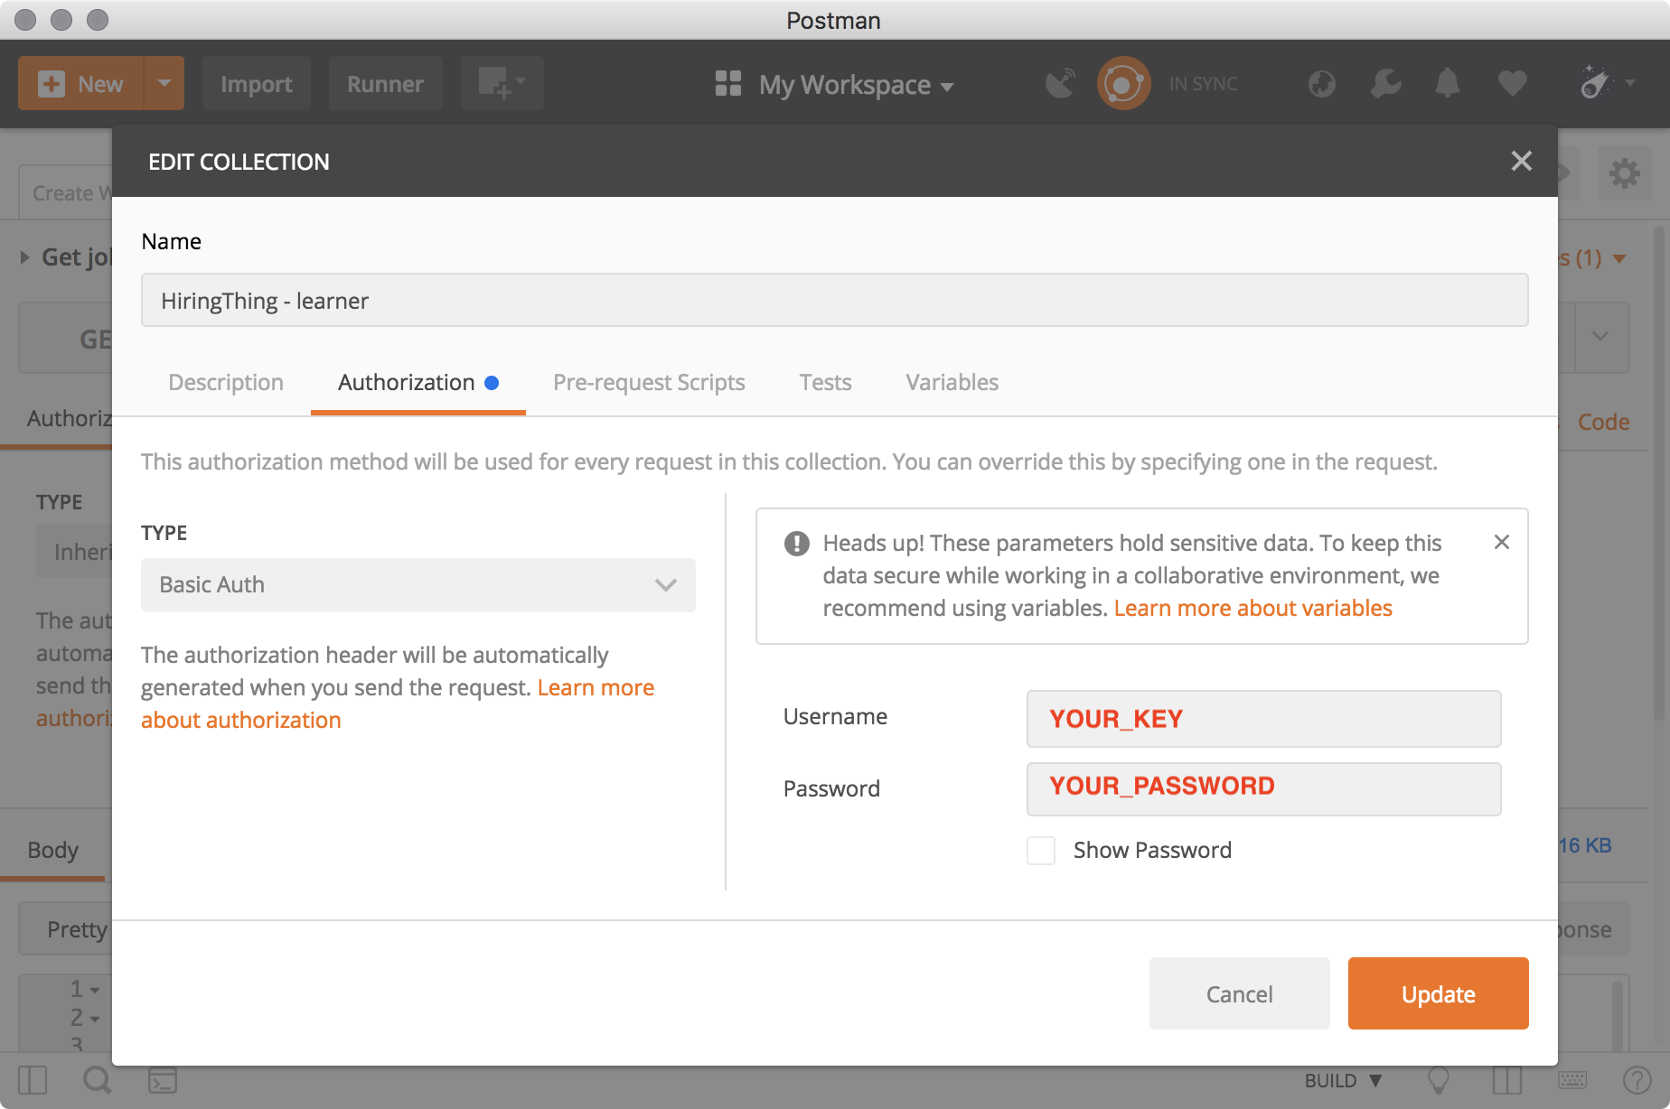This screenshot has height=1109, width=1670.
Task: Open the browse globe icon
Action: pos(1322,84)
